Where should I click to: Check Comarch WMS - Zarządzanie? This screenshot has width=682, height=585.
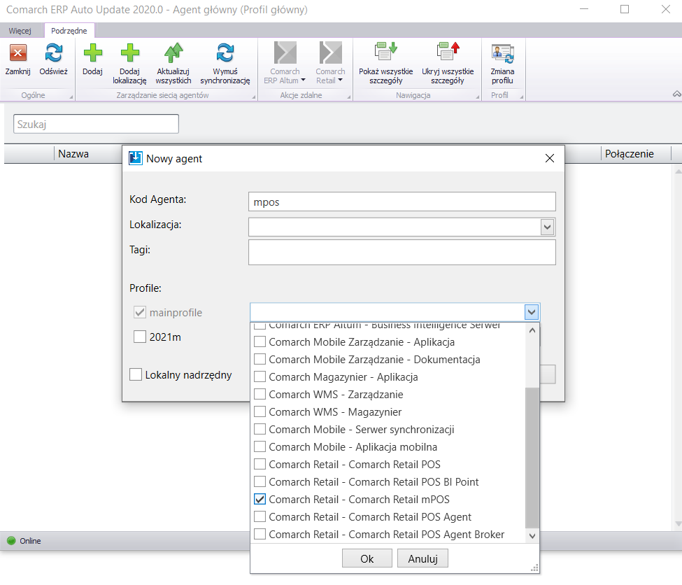coord(260,394)
